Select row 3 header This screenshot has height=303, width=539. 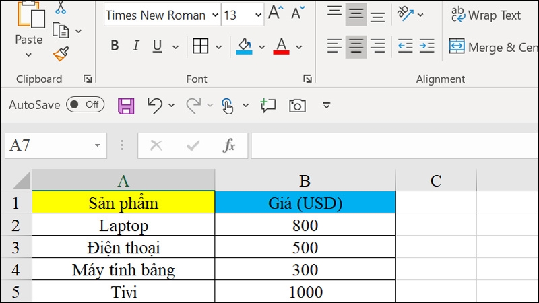(x=15, y=247)
